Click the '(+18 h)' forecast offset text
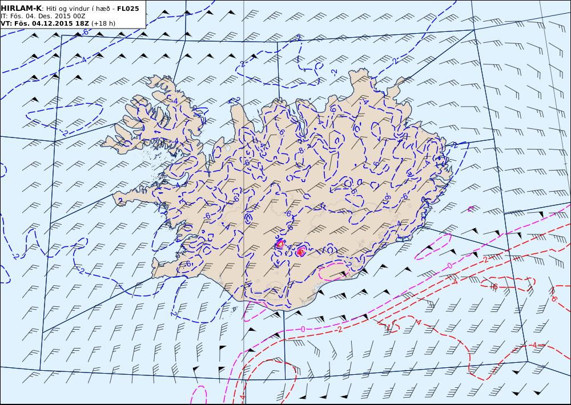This screenshot has width=571, height=405. pyautogui.click(x=103, y=23)
